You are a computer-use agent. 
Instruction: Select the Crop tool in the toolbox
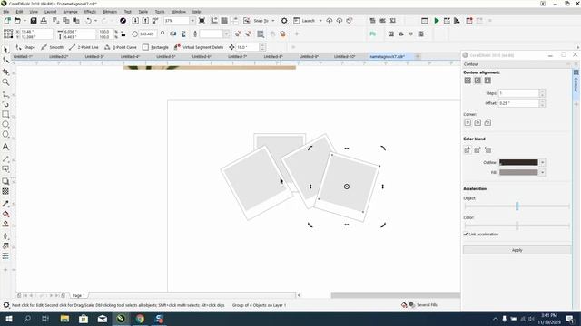(x=5, y=72)
